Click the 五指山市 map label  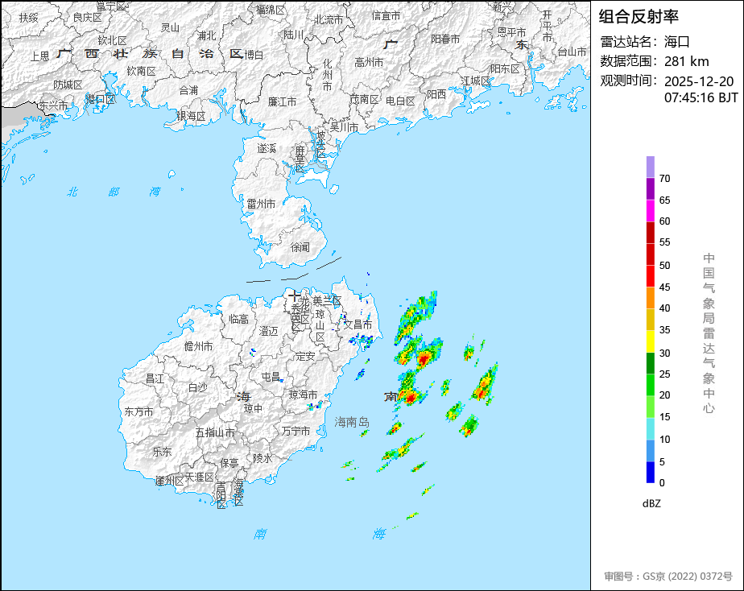[215, 432]
